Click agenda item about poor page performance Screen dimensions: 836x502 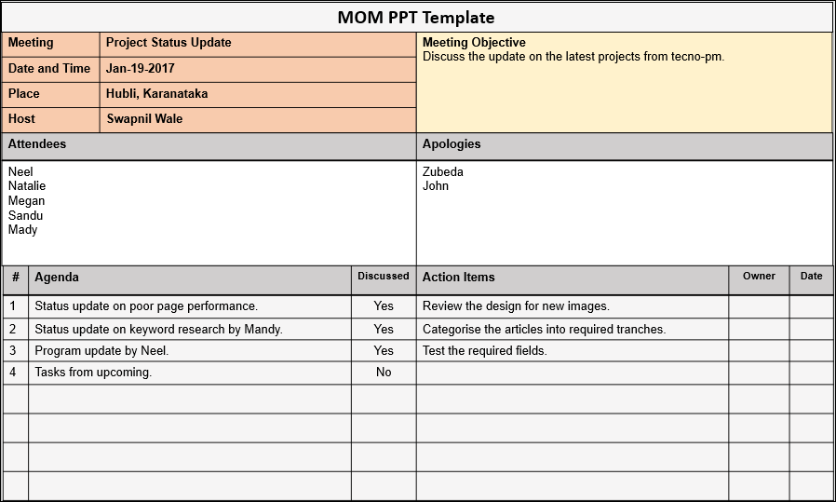tap(146, 306)
